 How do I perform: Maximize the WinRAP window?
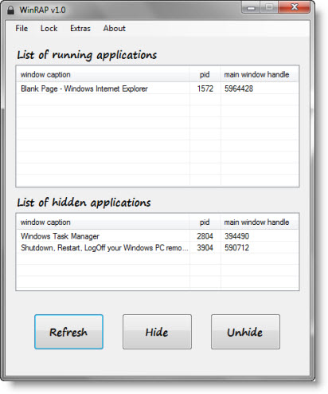(x=269, y=7)
